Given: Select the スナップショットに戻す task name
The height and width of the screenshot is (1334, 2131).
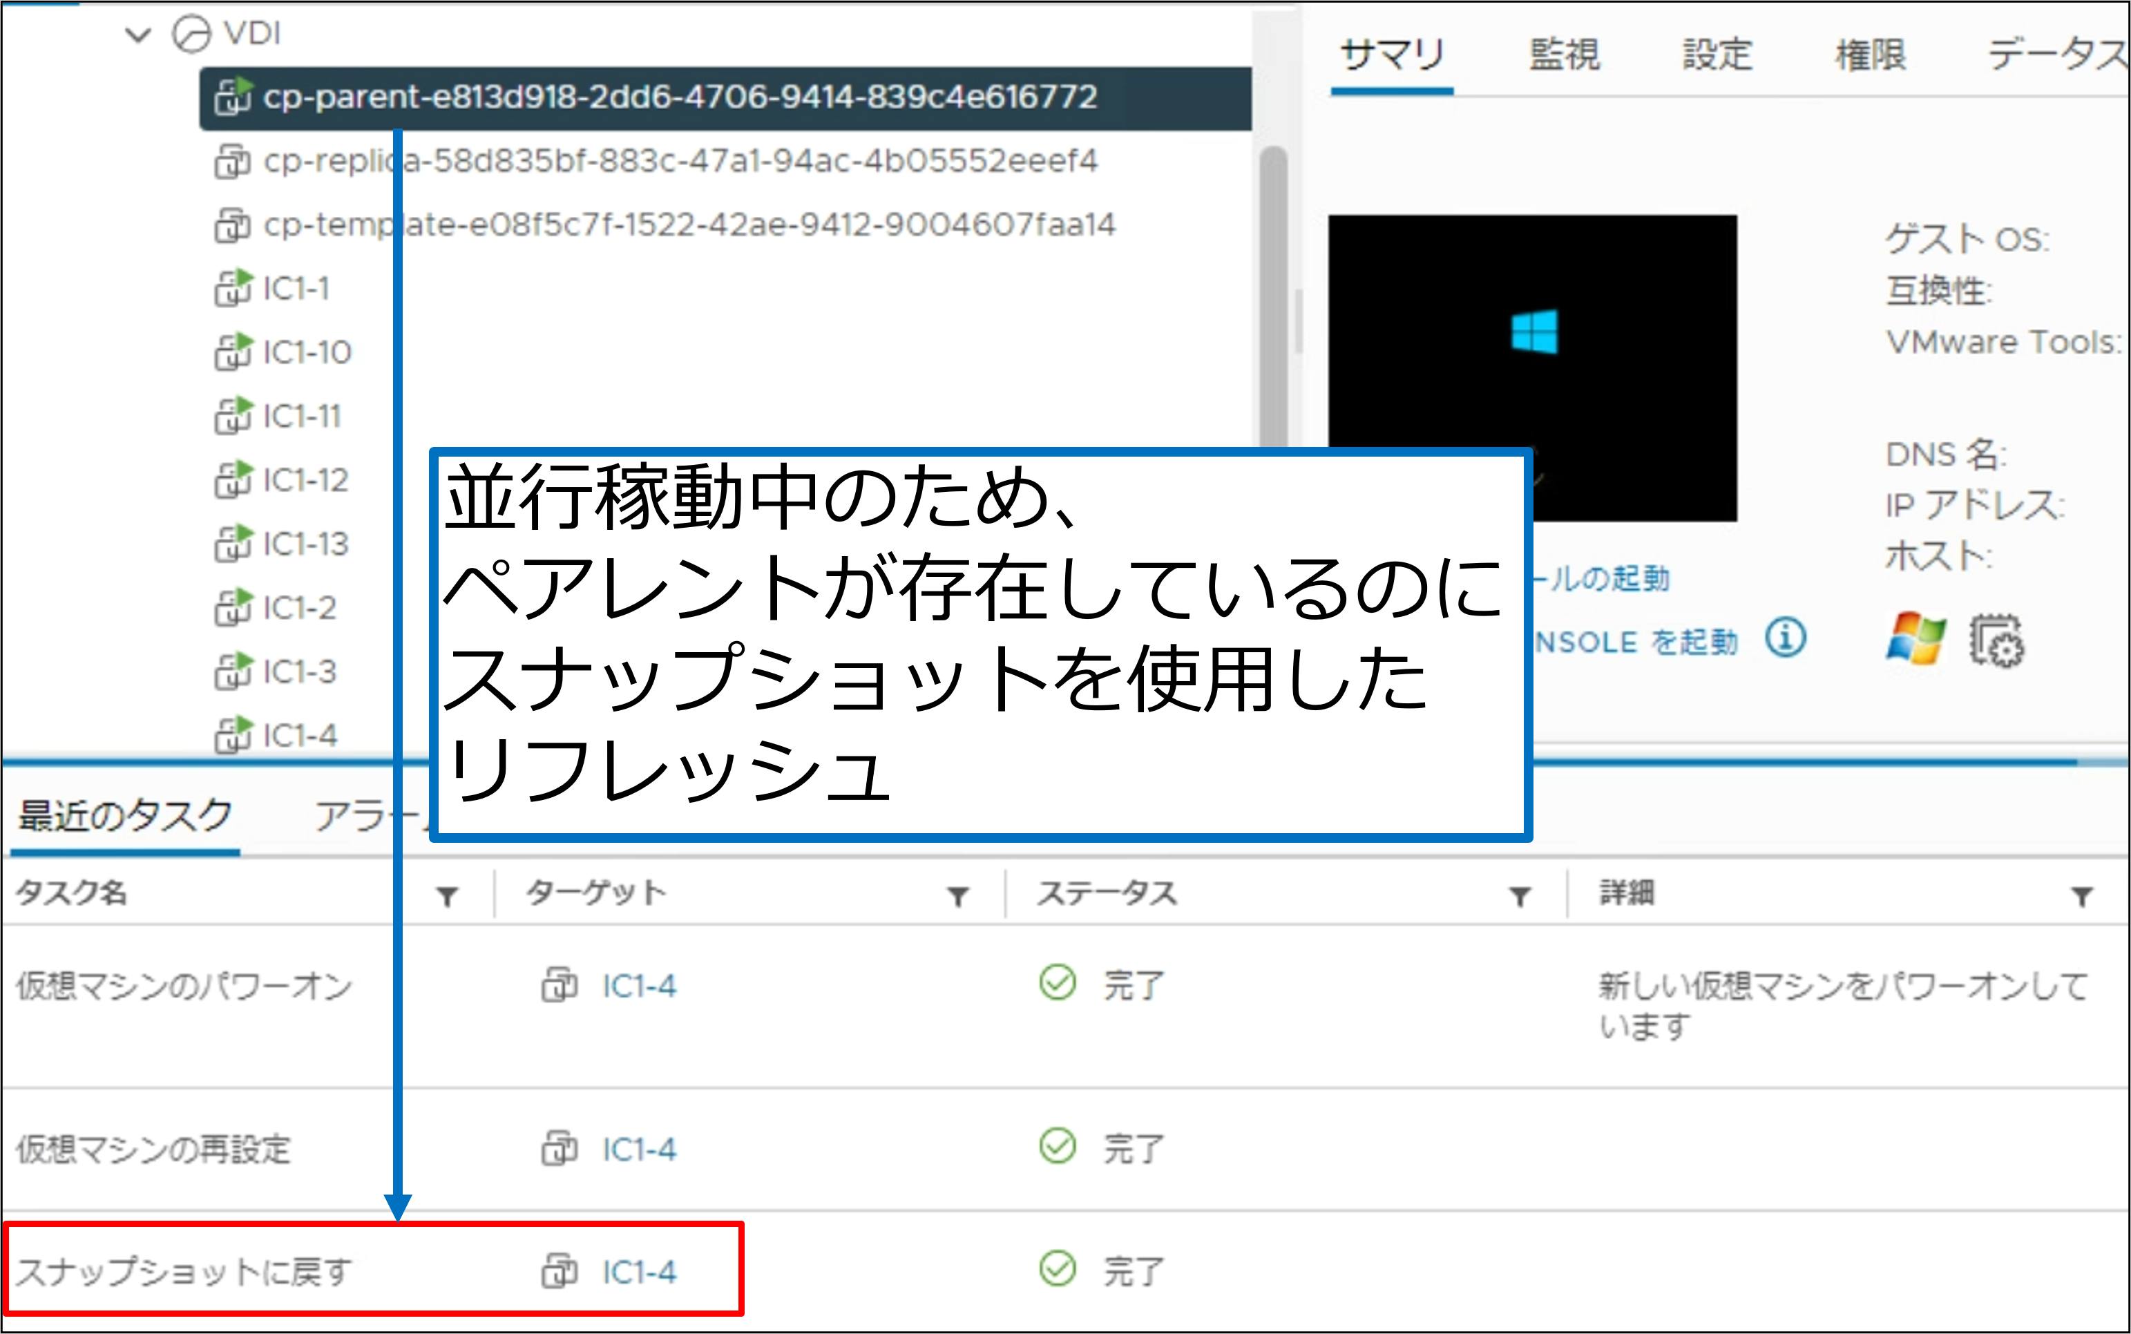Looking at the screenshot, I should tap(184, 1271).
